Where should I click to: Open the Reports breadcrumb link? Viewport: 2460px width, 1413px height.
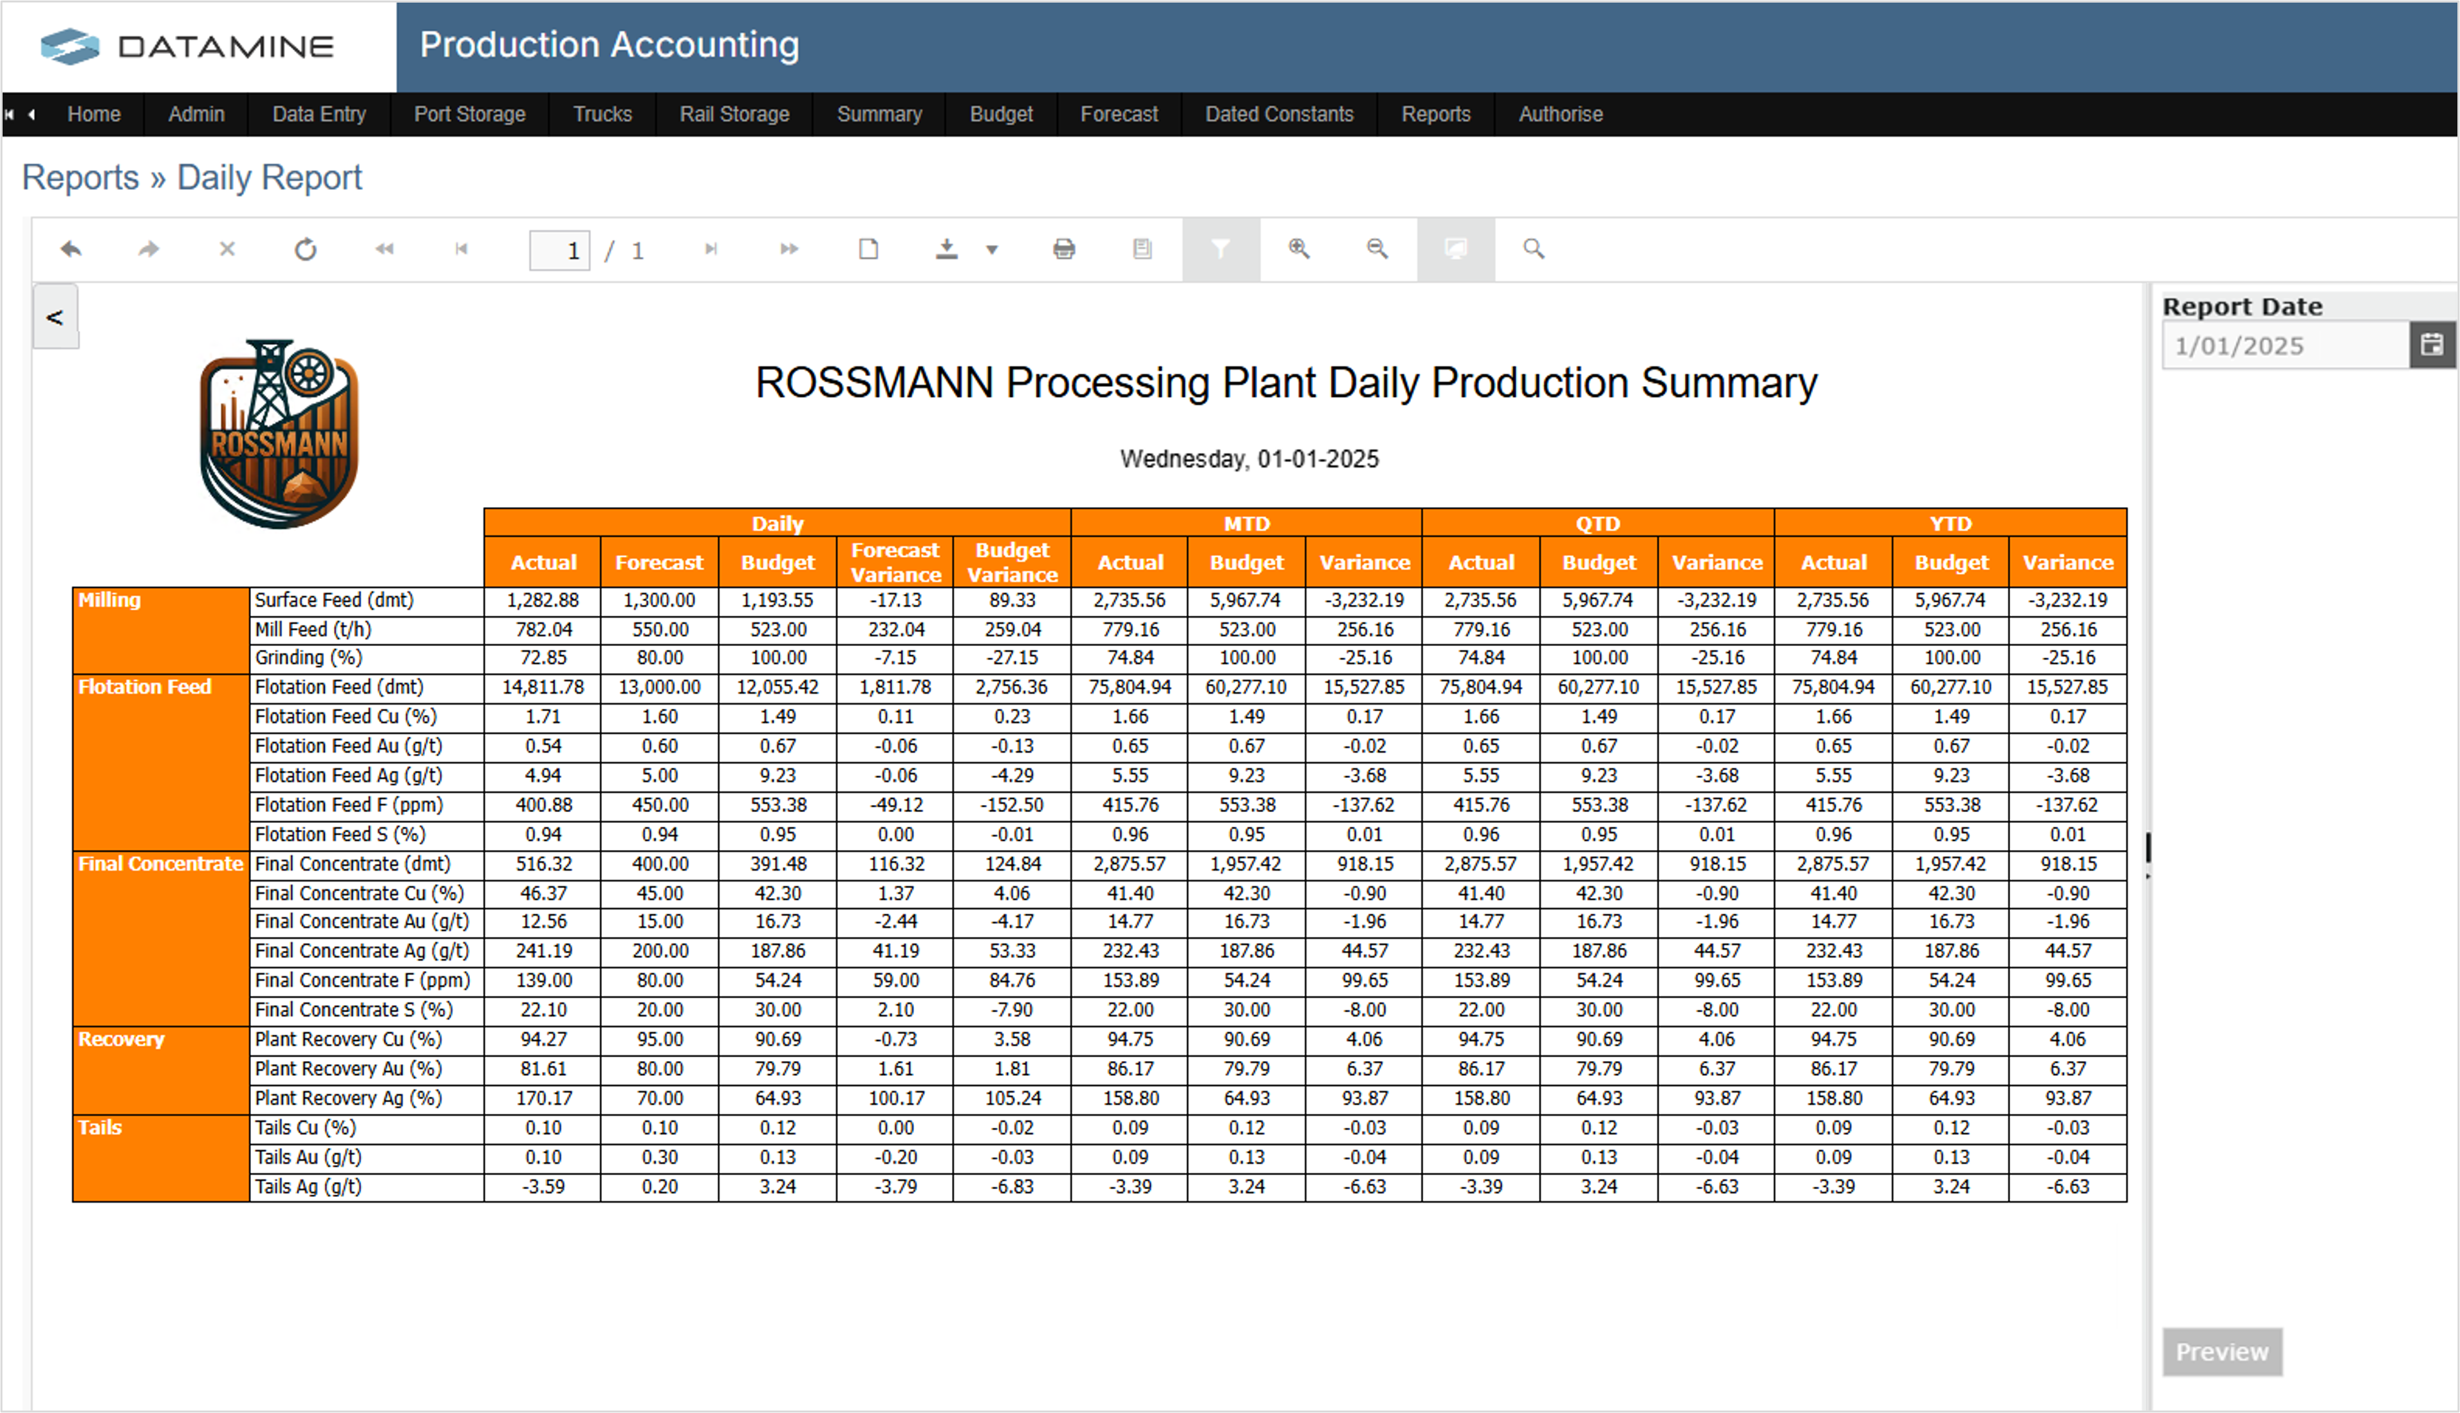(x=80, y=176)
